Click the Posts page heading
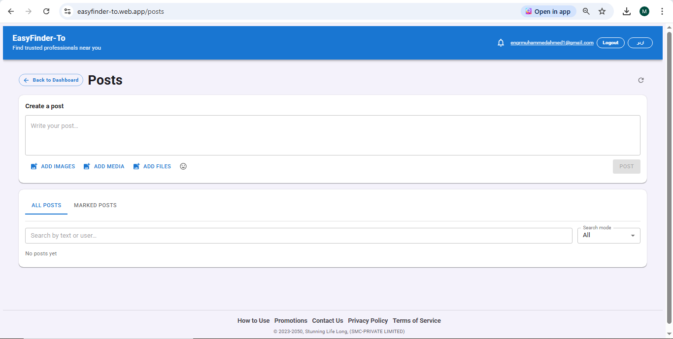Screen dimensions: 673x339 [105, 80]
